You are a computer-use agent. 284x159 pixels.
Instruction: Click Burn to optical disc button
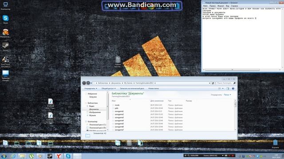[132, 88]
